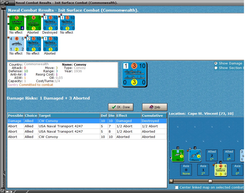
Task: Select the CV Ranger carrier unit counter
Action: pyautogui.click(x=17, y=23)
